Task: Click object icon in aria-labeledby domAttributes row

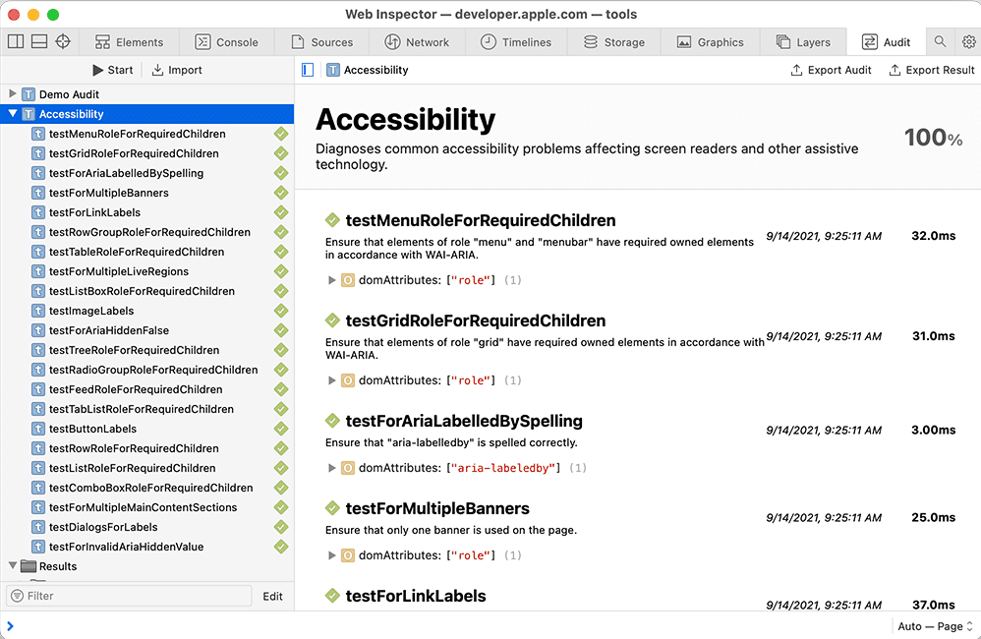Action: 348,468
